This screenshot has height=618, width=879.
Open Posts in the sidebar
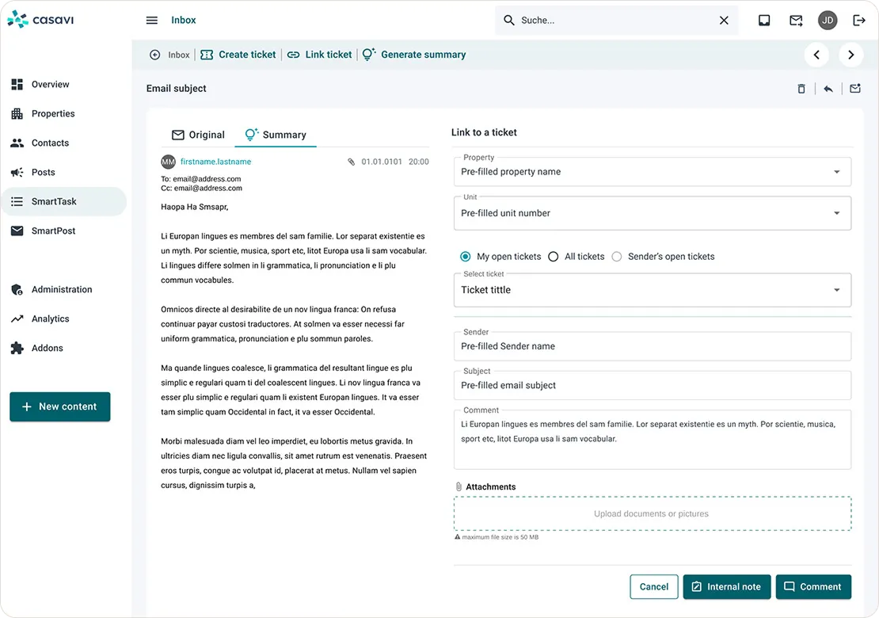64,172
